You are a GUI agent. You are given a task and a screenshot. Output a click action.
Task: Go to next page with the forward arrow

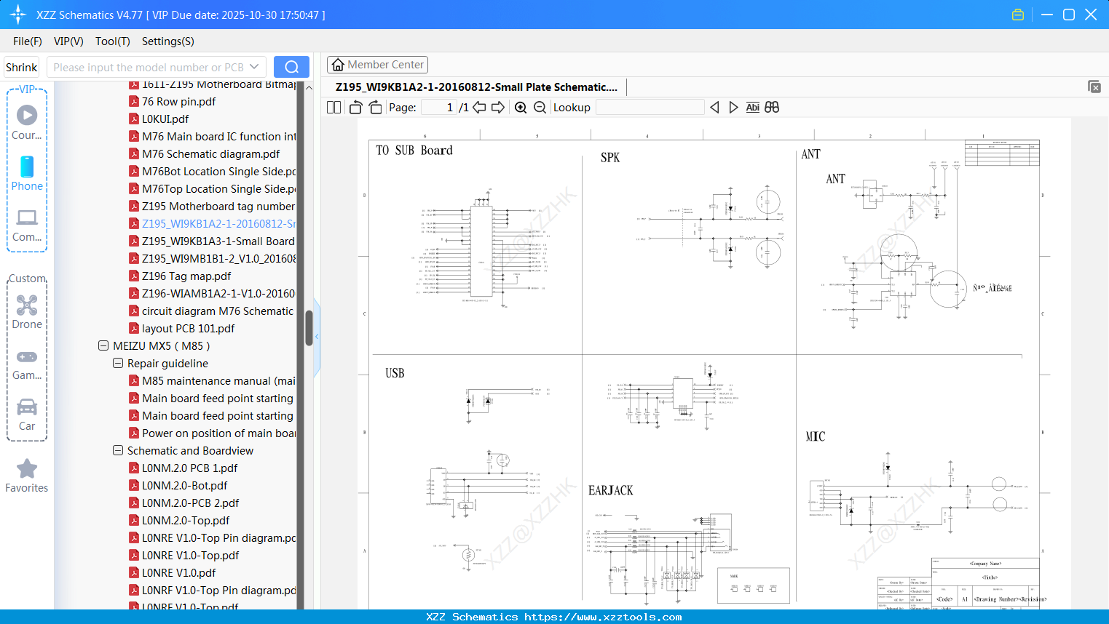498,107
